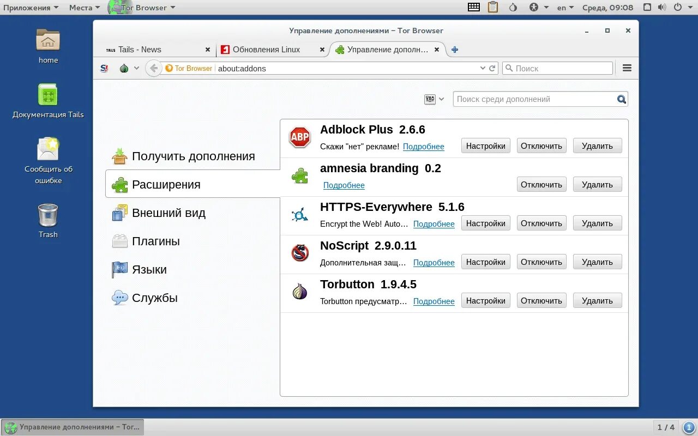Open the Места menu
This screenshot has height=436, width=698.
[x=85, y=7]
